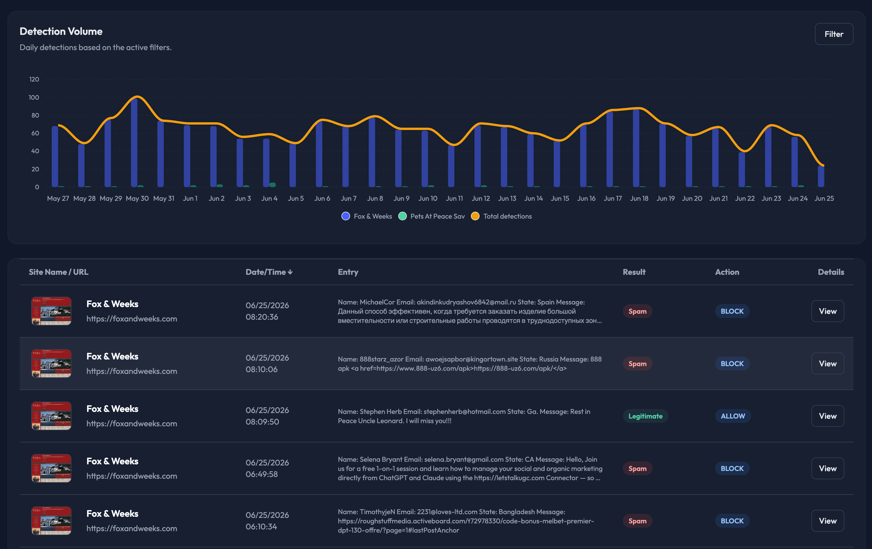Select the green Jun 4 Pets At Peace bar
The width and height of the screenshot is (872, 549).
pyautogui.click(x=273, y=185)
